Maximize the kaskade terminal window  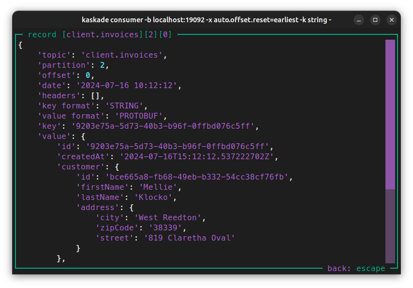375,20
